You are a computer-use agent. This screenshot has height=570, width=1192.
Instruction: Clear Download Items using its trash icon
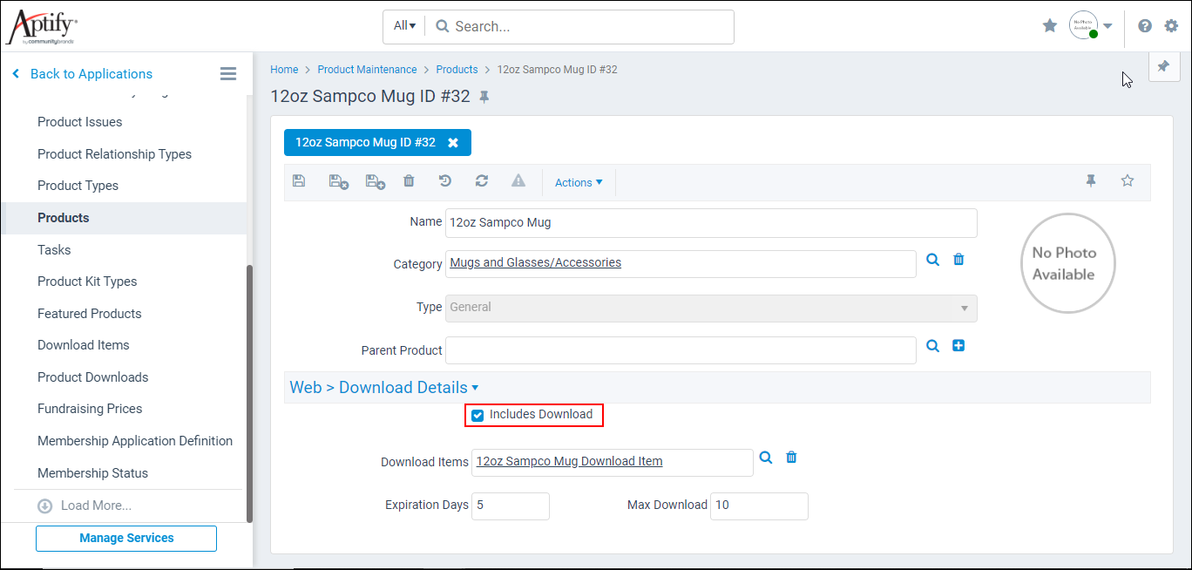[x=791, y=457]
